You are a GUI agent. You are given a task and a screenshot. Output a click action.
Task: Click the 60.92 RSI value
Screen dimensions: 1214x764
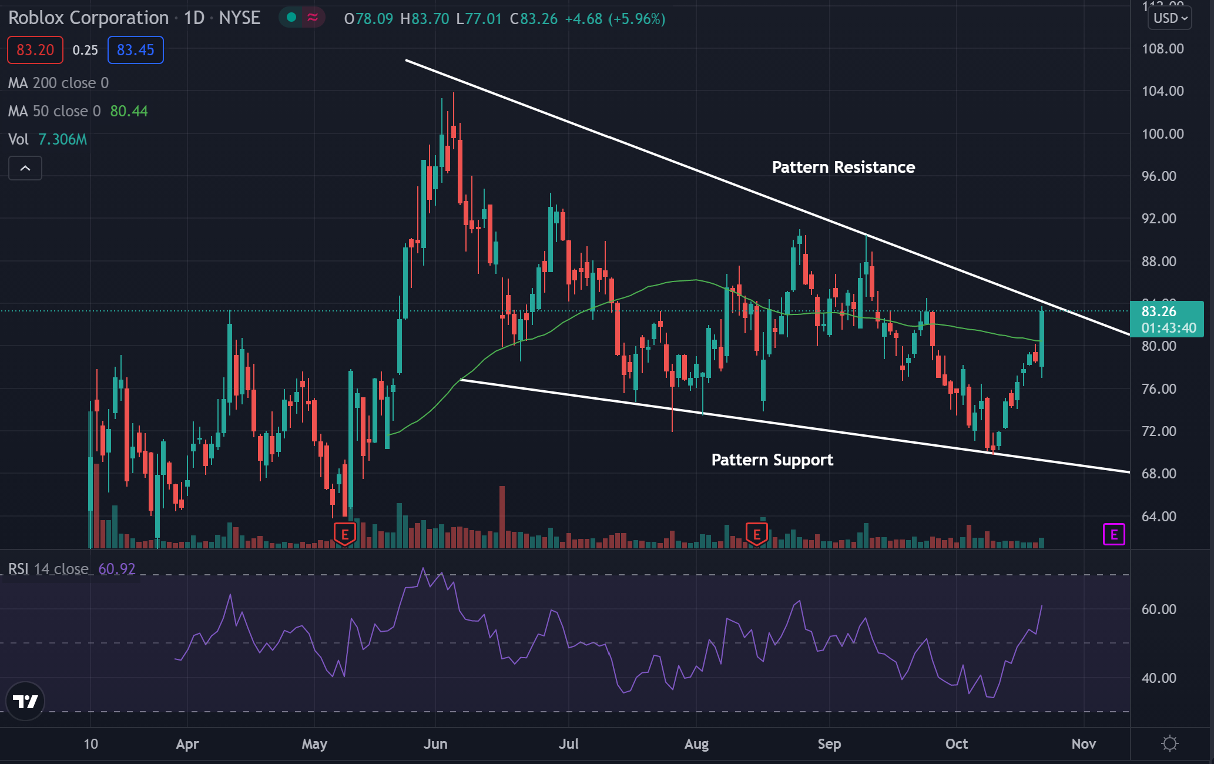[117, 569]
